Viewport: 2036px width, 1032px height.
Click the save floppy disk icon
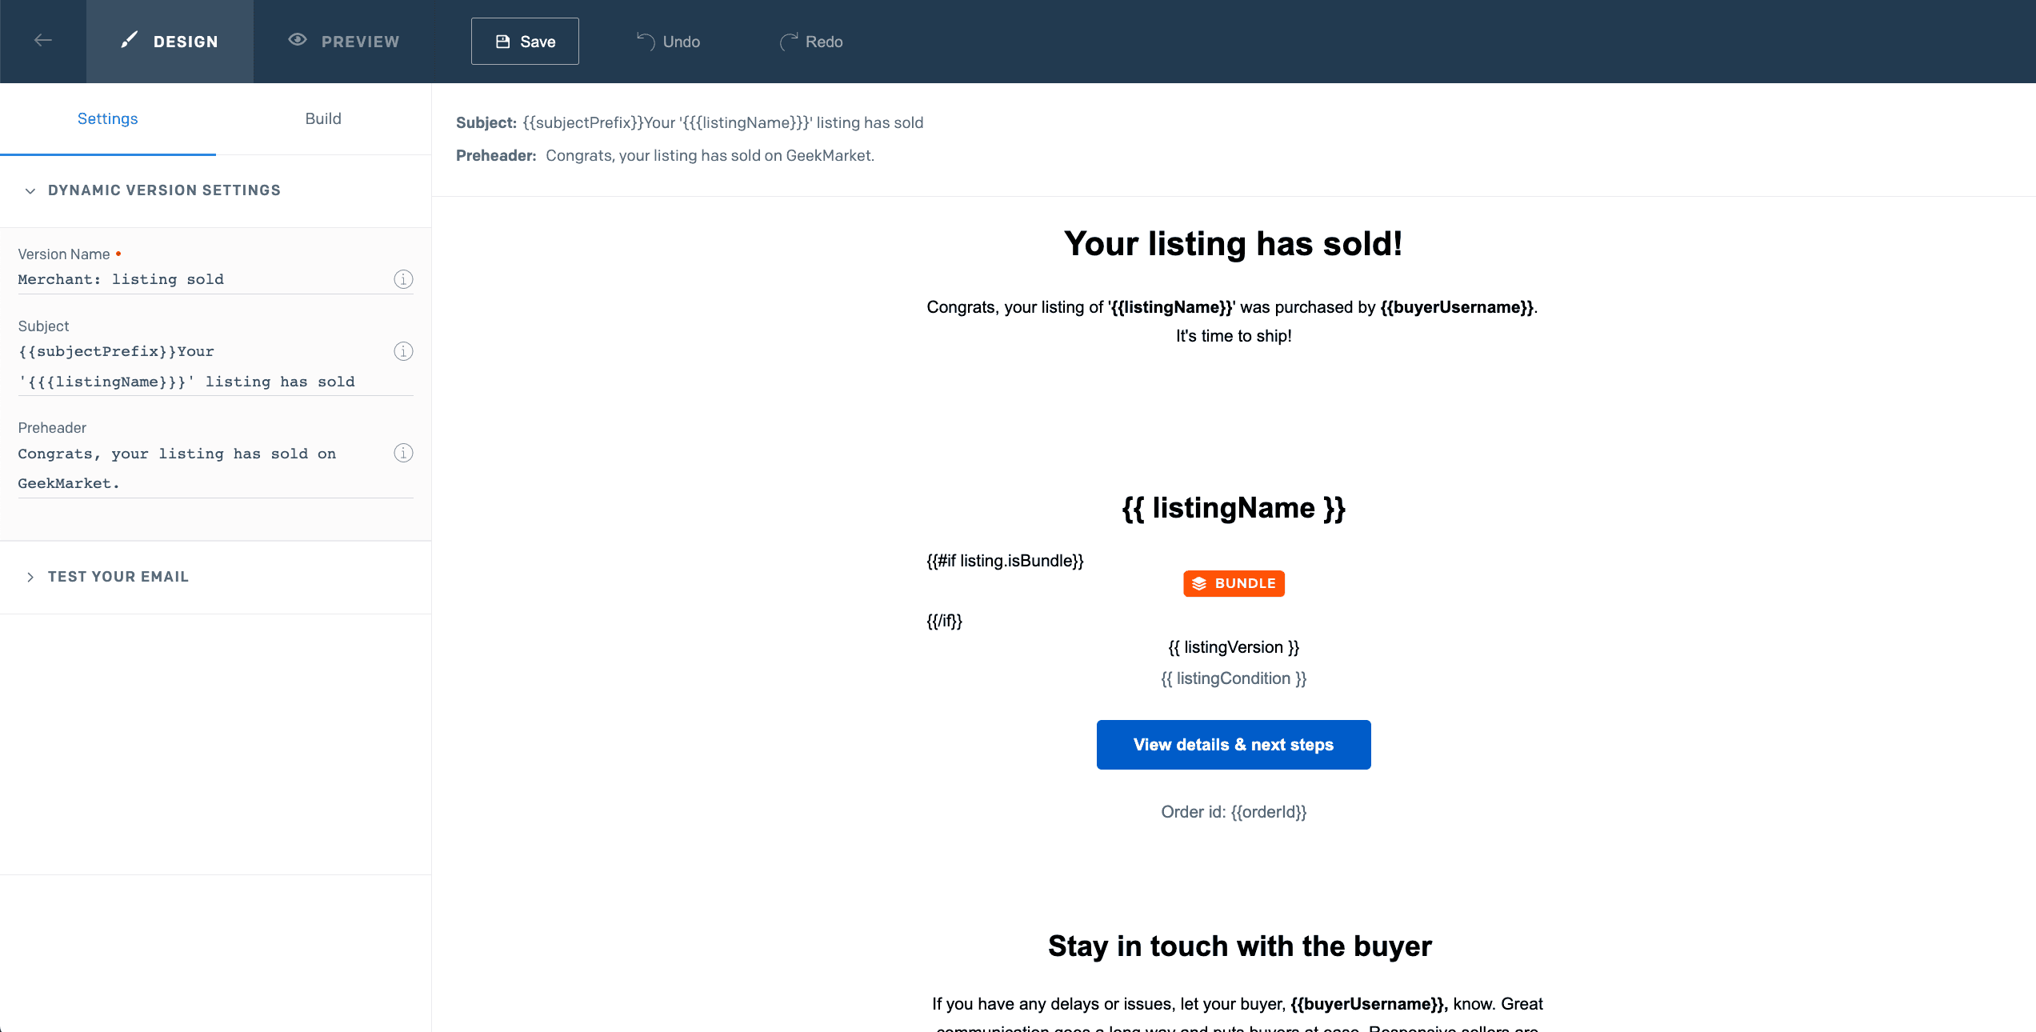[502, 41]
